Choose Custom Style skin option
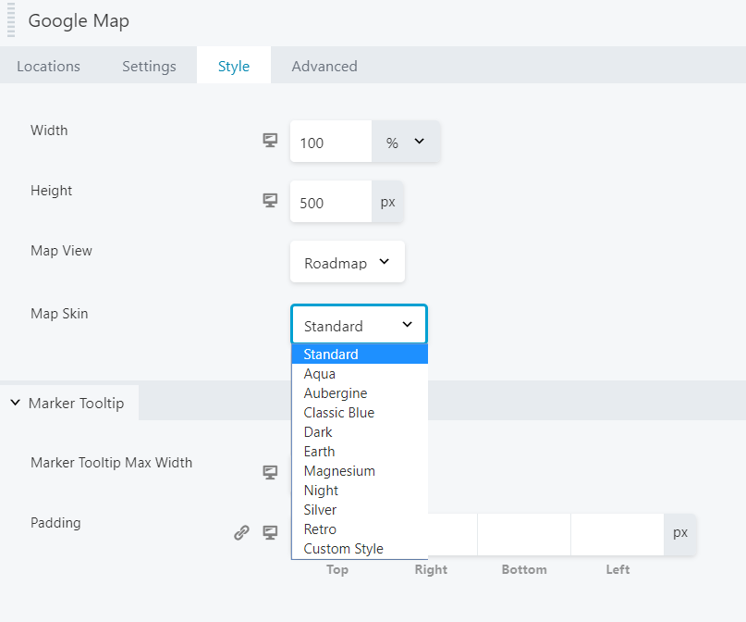746x622 pixels. [343, 549]
